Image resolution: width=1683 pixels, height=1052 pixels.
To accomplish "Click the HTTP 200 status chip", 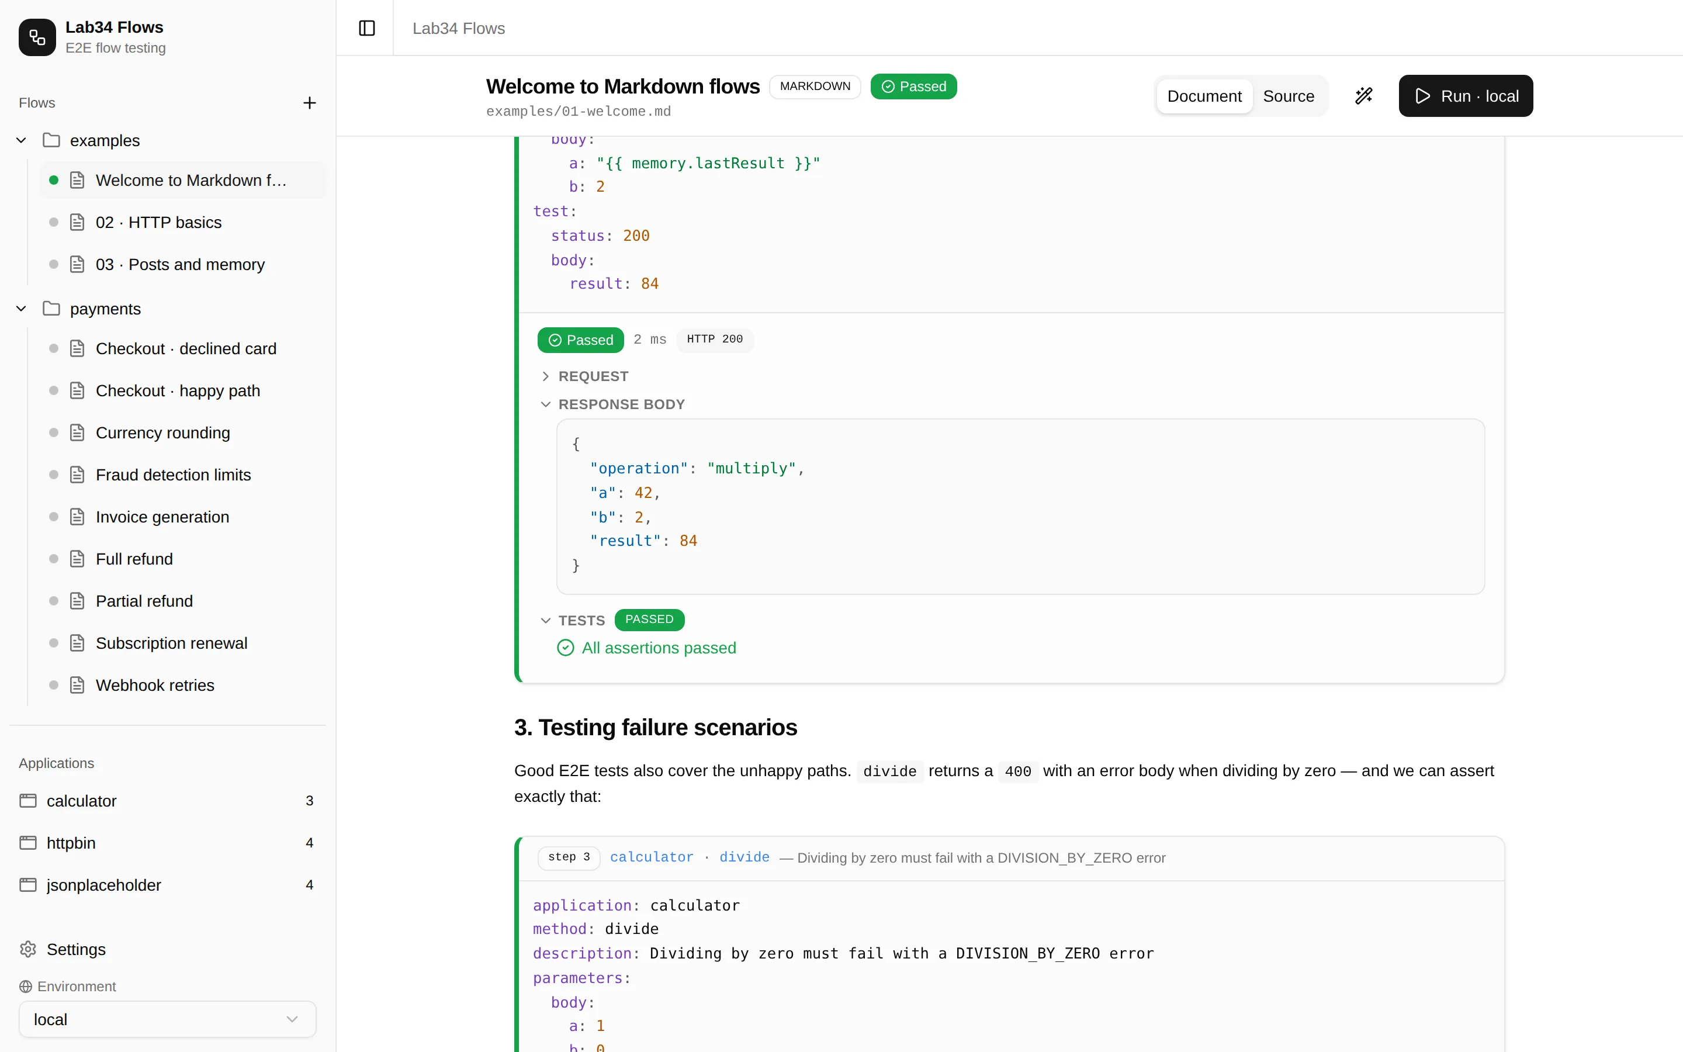I will pyautogui.click(x=714, y=340).
